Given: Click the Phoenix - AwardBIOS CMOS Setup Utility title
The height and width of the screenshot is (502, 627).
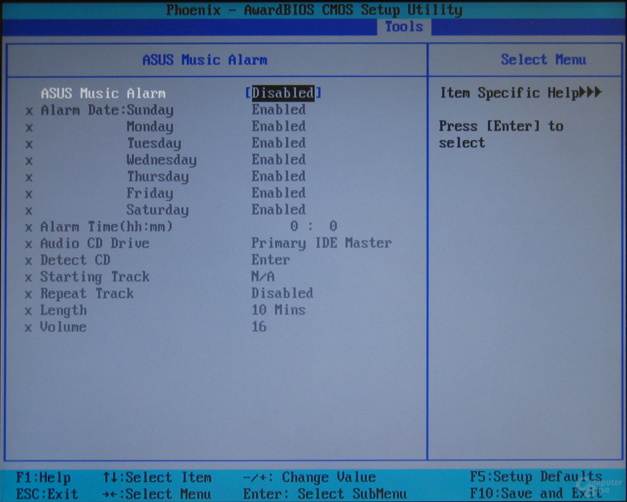Looking at the screenshot, I should click(314, 10).
